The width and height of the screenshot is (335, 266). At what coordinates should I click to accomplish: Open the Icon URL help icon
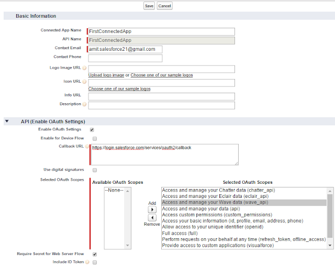point(84,82)
